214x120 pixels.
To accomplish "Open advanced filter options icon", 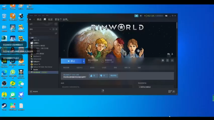I will point(56,33).
